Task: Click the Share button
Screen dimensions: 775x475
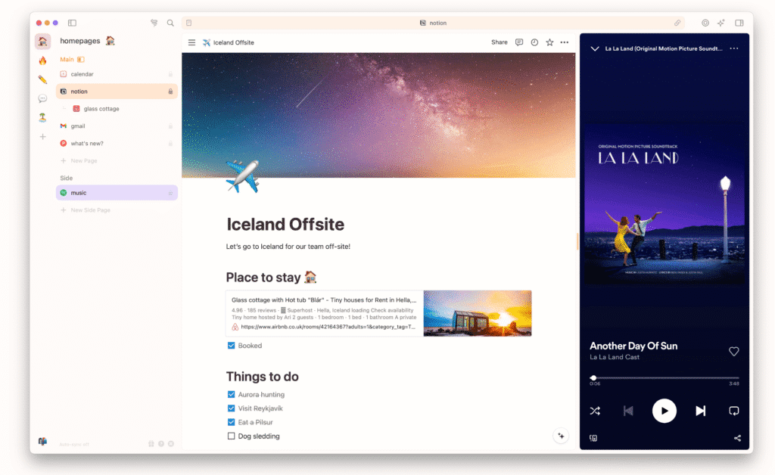Action: click(500, 42)
